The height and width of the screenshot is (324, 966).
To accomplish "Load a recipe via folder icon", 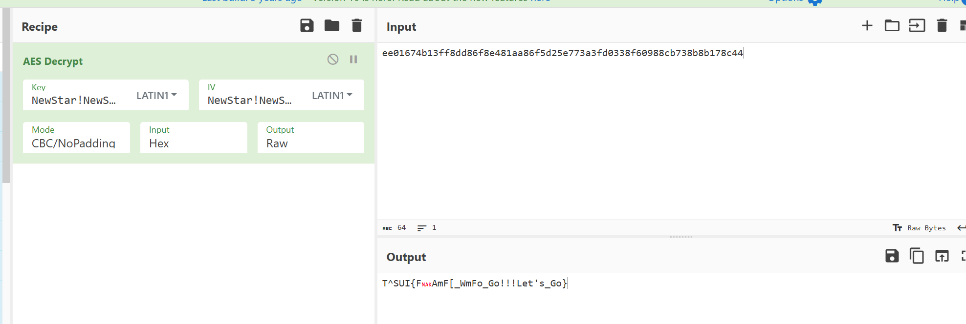I will [x=332, y=25].
